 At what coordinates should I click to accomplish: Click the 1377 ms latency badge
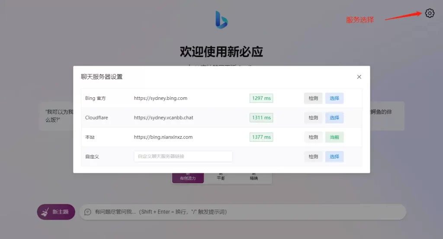click(x=261, y=137)
